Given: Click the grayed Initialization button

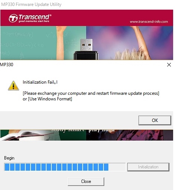Looking at the screenshot, I should coord(148,167).
